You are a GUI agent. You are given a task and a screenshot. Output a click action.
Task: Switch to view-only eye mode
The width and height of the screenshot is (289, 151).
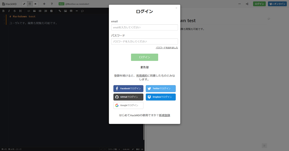(35, 4)
